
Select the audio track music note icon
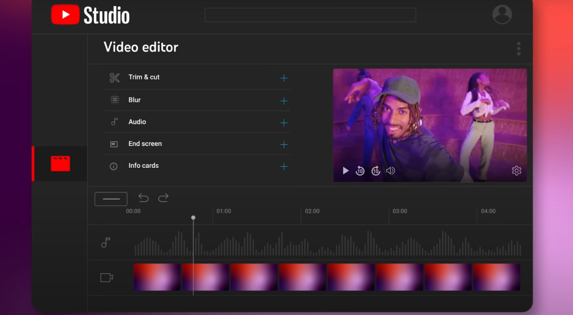tap(106, 242)
